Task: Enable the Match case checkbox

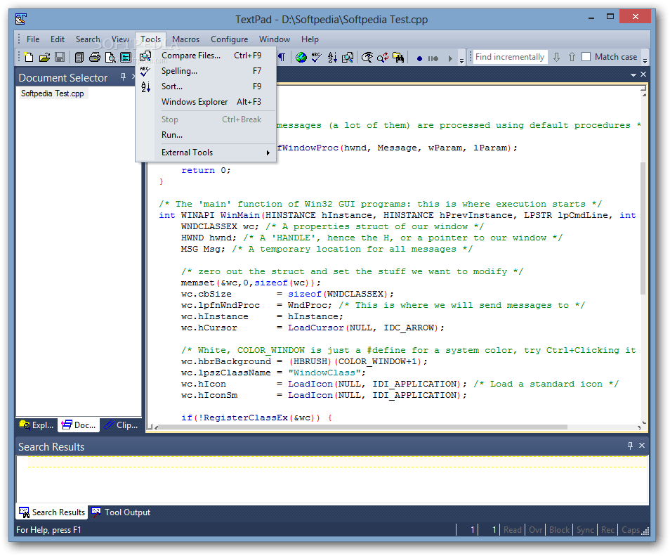Action: click(586, 57)
